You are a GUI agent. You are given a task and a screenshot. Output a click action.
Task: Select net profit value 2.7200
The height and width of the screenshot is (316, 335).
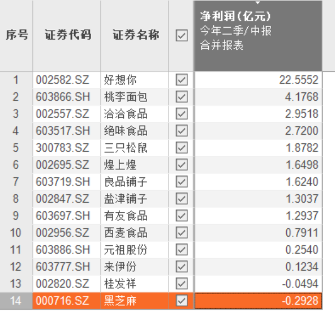pyautogui.click(x=302, y=131)
